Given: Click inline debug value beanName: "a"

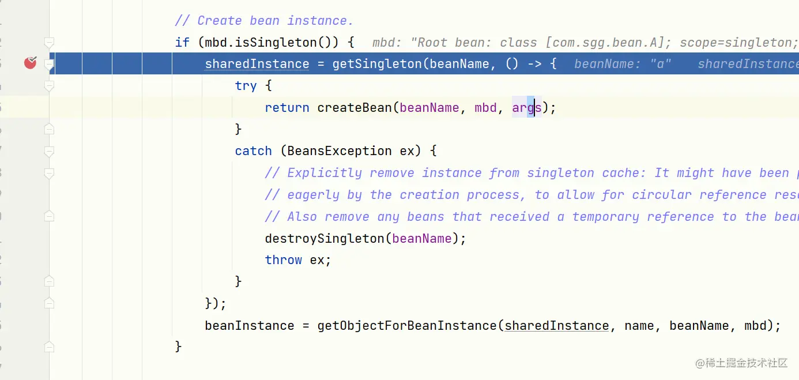Looking at the screenshot, I should [623, 64].
